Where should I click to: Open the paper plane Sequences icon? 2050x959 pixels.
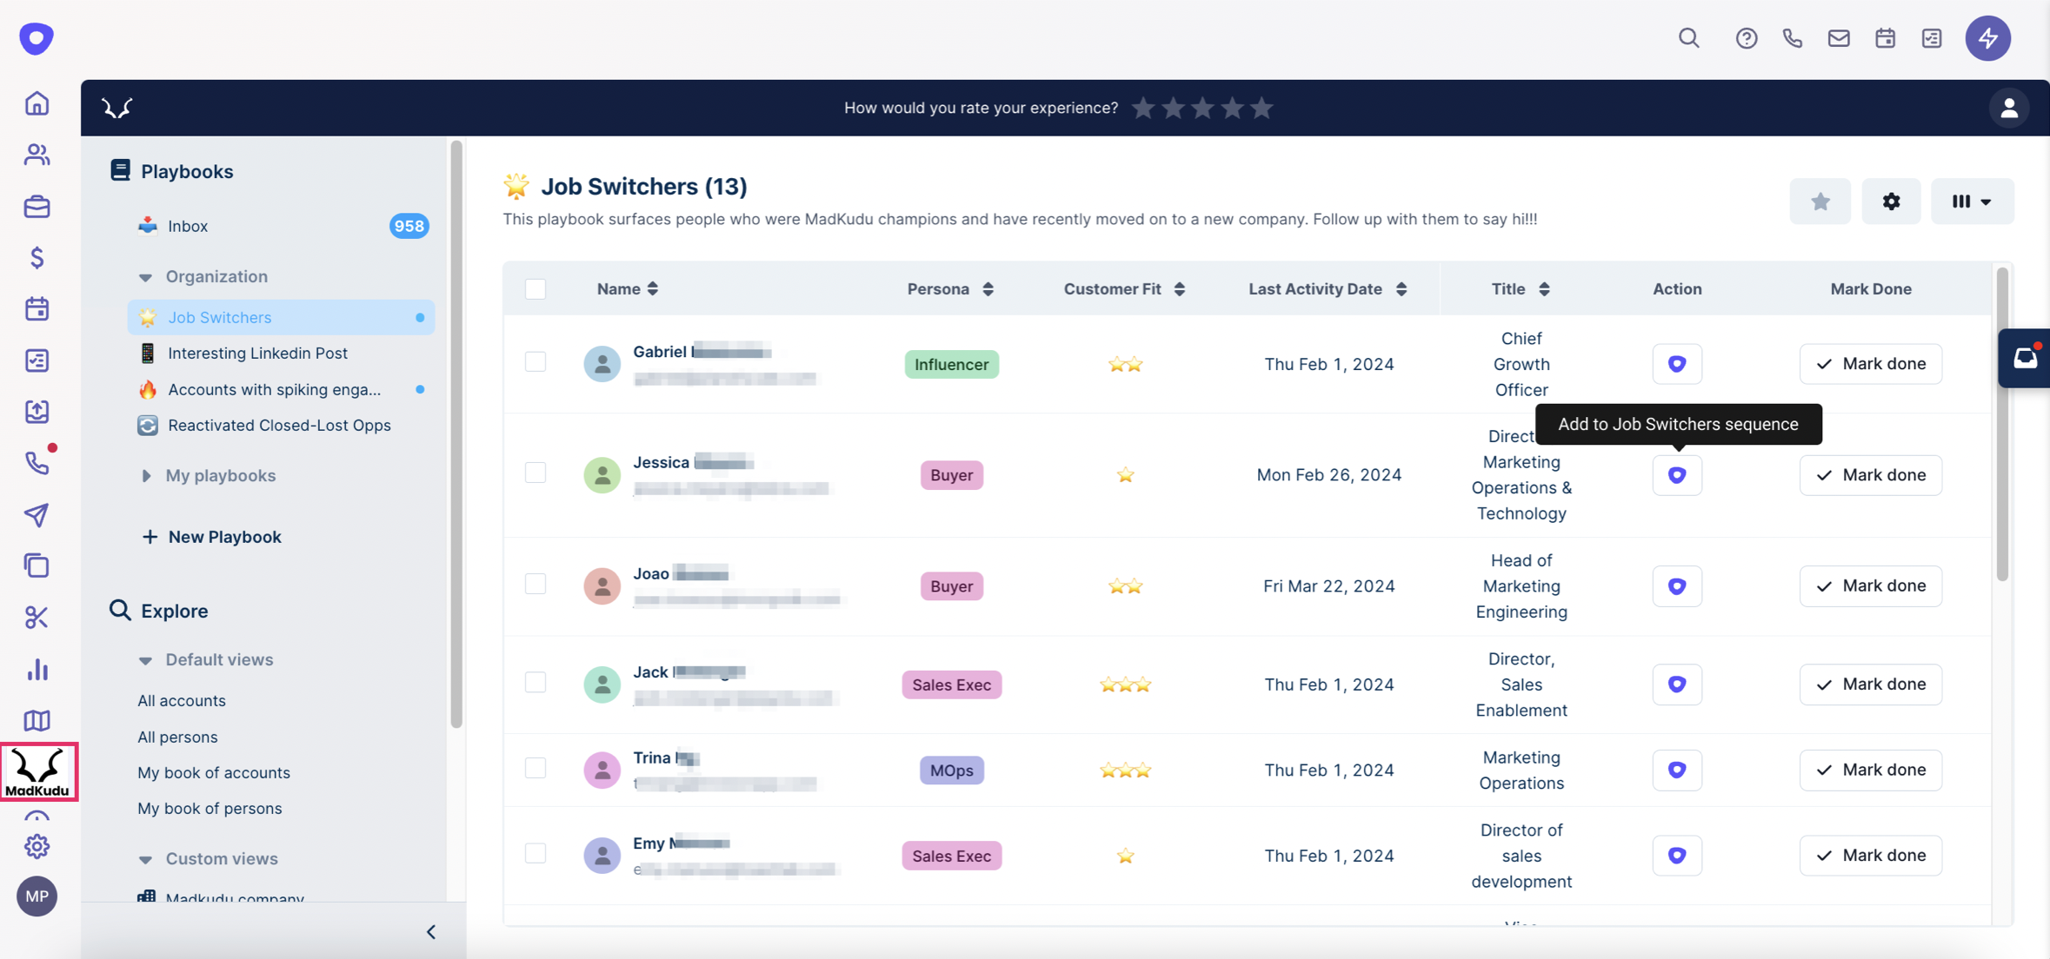pos(37,514)
